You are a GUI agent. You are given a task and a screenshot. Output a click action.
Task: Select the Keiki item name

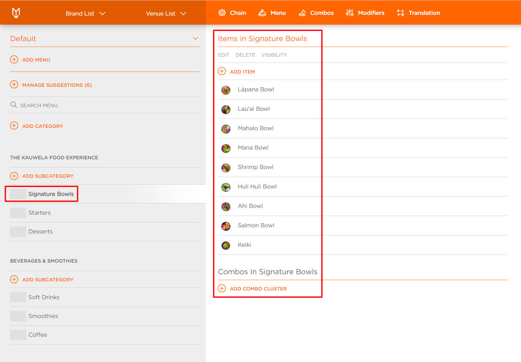pos(244,245)
